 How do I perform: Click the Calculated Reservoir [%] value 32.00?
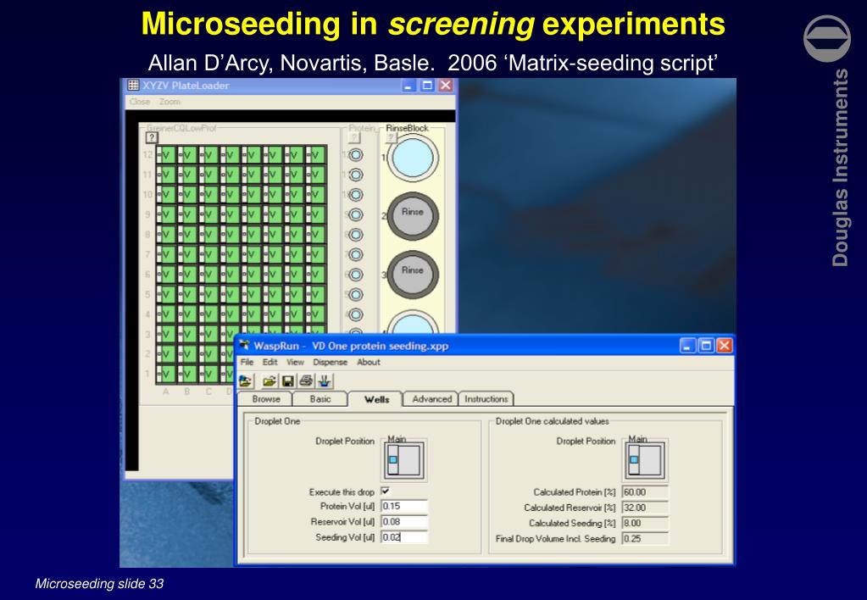[645, 507]
